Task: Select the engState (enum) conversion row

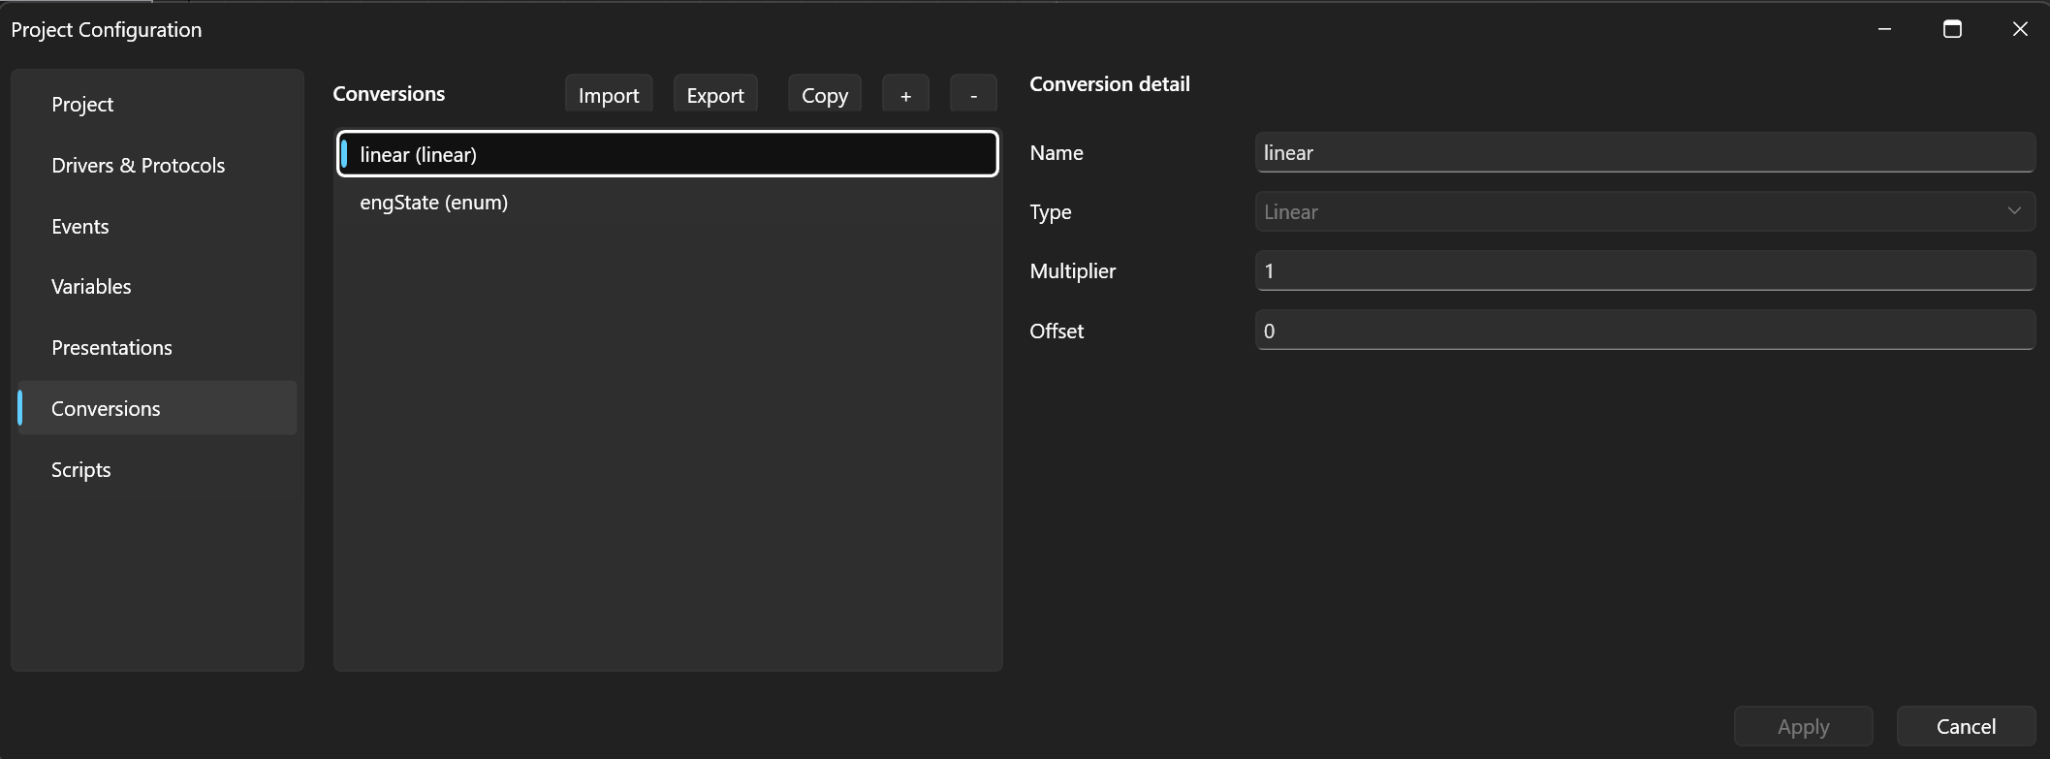Action: [x=668, y=202]
